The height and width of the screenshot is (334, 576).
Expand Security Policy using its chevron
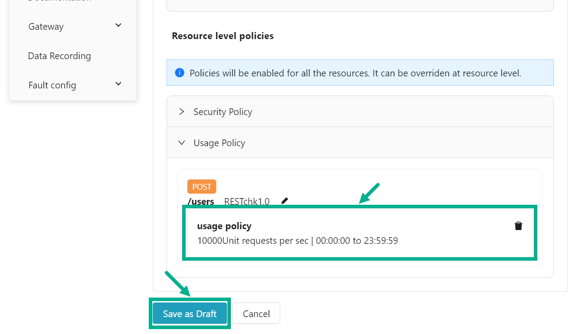click(x=181, y=112)
